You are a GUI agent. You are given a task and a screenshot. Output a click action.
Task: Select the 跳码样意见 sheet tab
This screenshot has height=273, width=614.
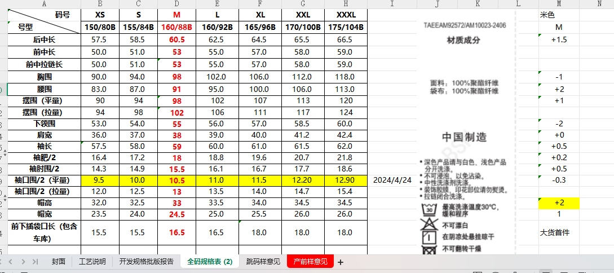(x=263, y=262)
